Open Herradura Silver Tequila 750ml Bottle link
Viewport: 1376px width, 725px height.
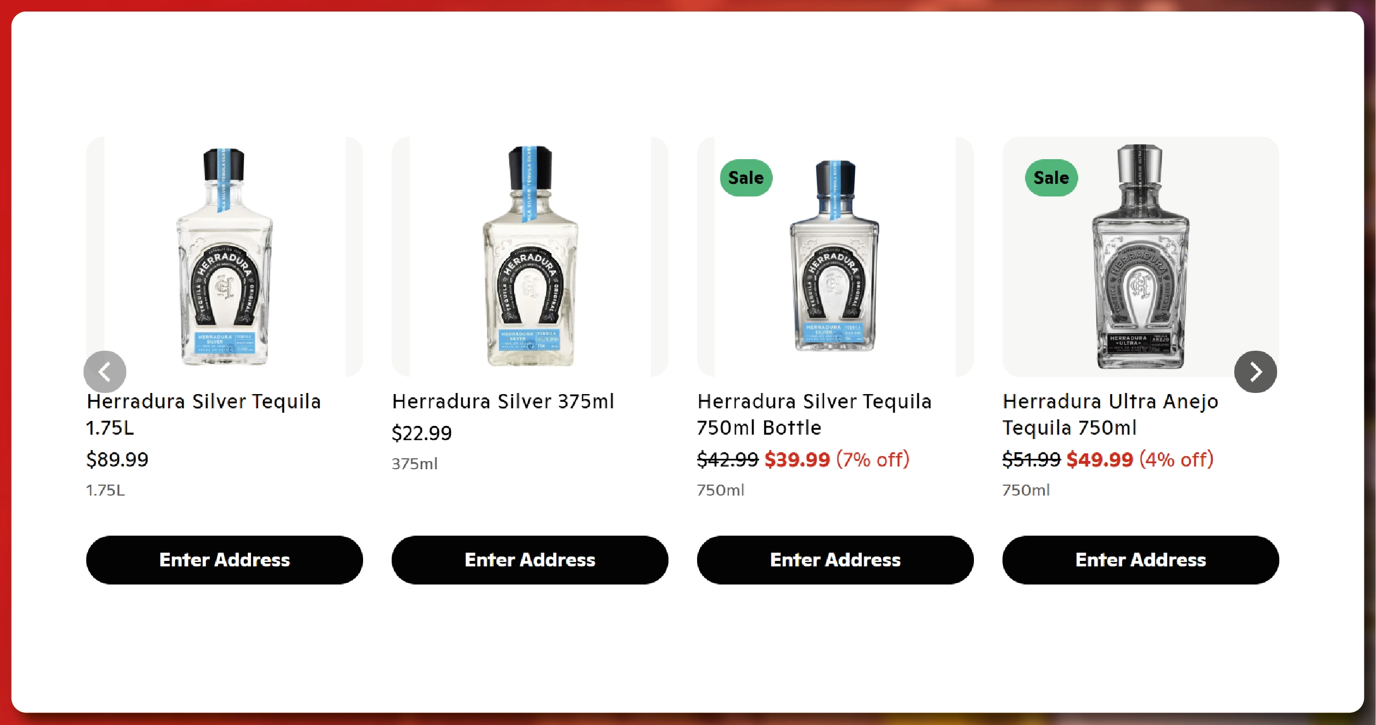[814, 414]
